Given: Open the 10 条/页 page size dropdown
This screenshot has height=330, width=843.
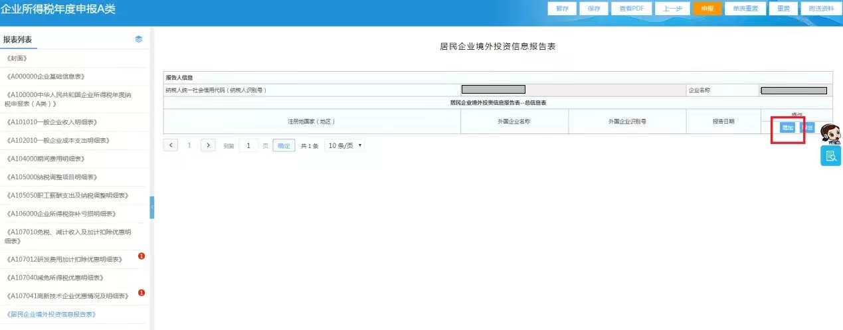Looking at the screenshot, I should click(344, 145).
